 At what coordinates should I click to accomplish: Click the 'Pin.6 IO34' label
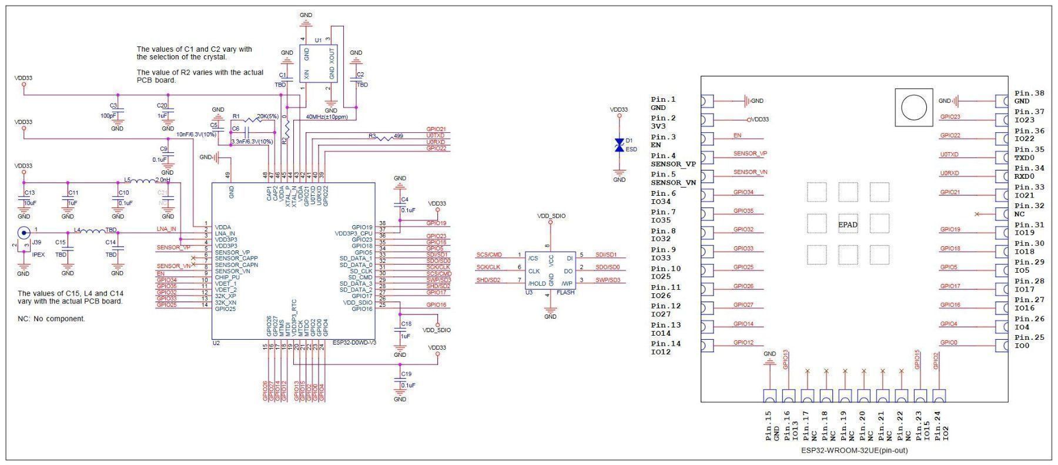[x=664, y=198]
